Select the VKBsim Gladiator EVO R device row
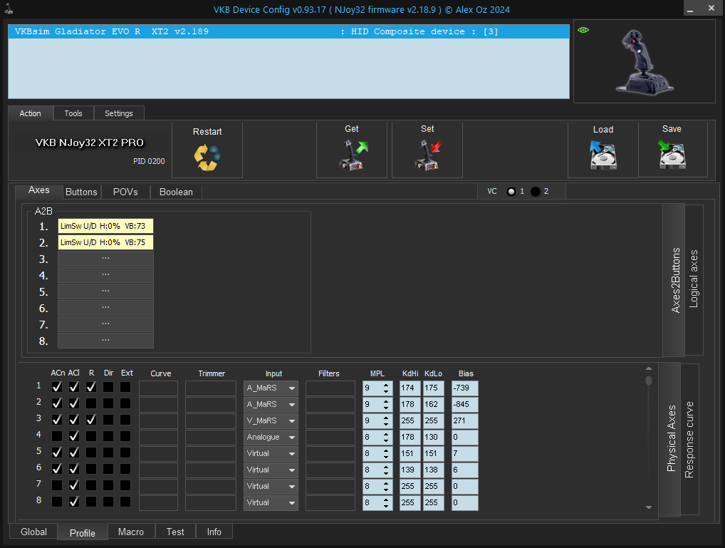The width and height of the screenshot is (725, 548). tap(288, 31)
